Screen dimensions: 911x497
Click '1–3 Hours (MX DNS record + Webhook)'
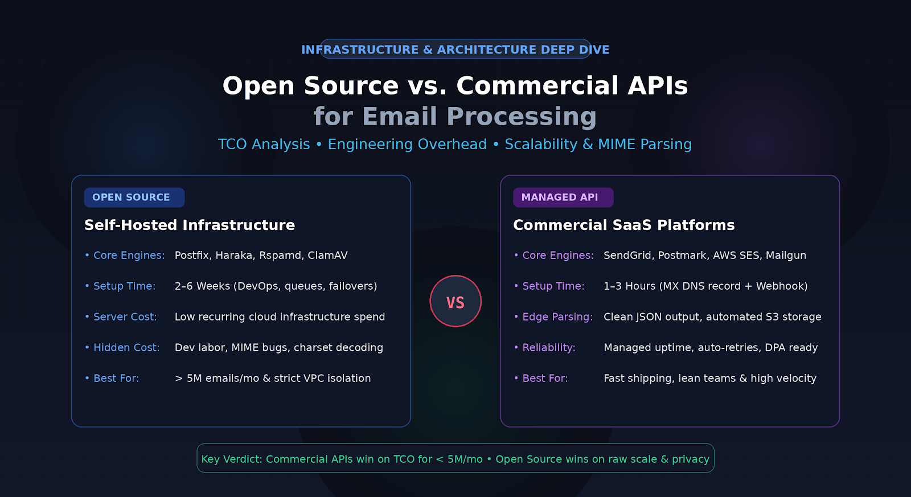tap(705, 286)
